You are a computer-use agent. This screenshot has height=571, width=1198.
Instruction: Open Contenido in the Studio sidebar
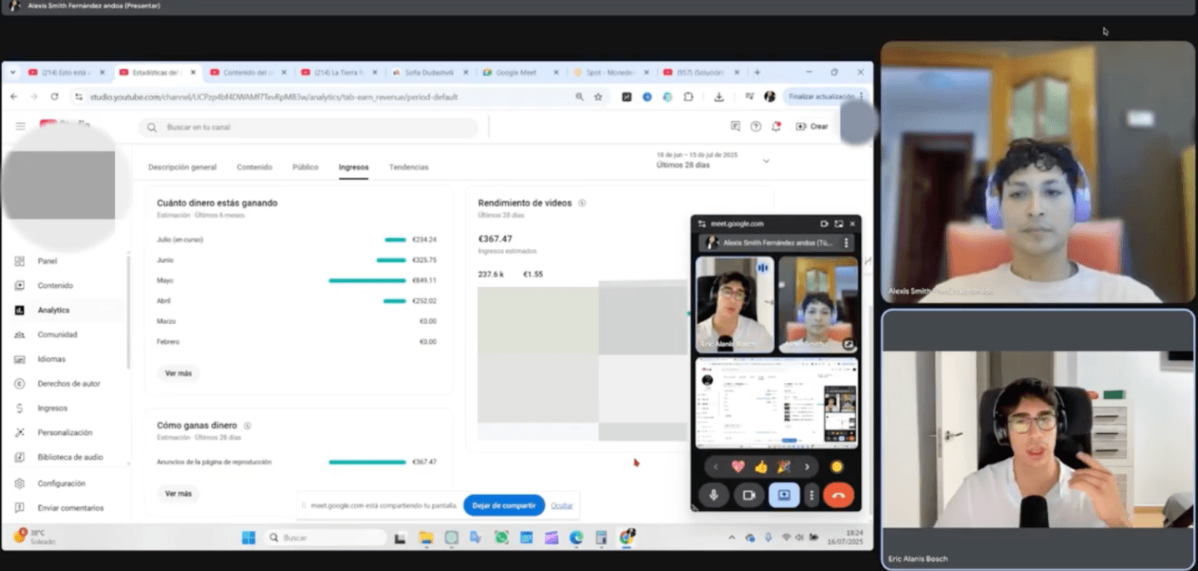54,285
